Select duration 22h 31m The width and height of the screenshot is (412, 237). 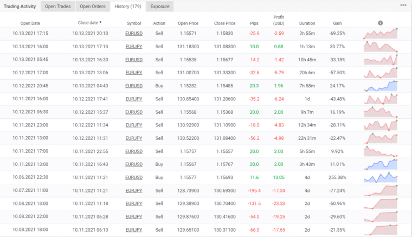pos(307,138)
